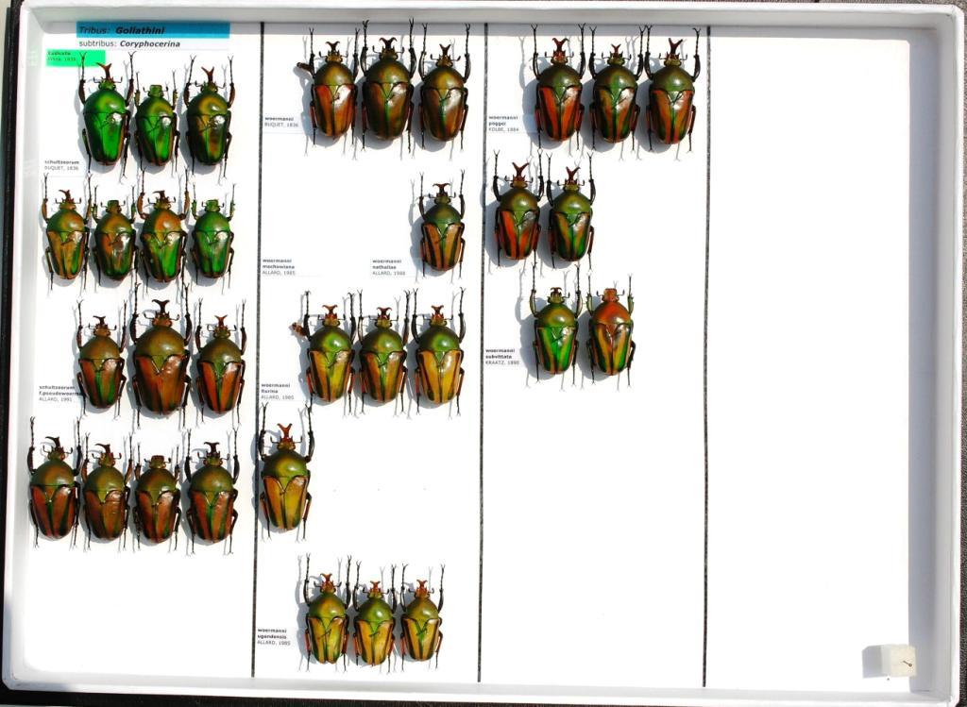
Task: Select the leftmost beetle in the poggei top row
Action: 559,94
